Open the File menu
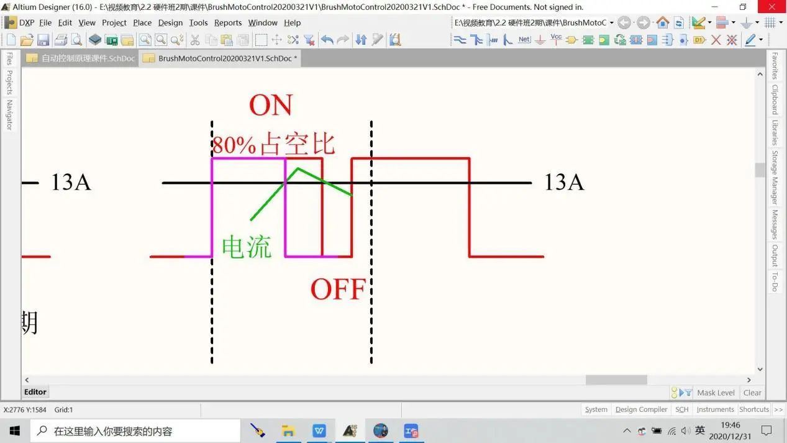This screenshot has height=443, width=787. coord(45,22)
